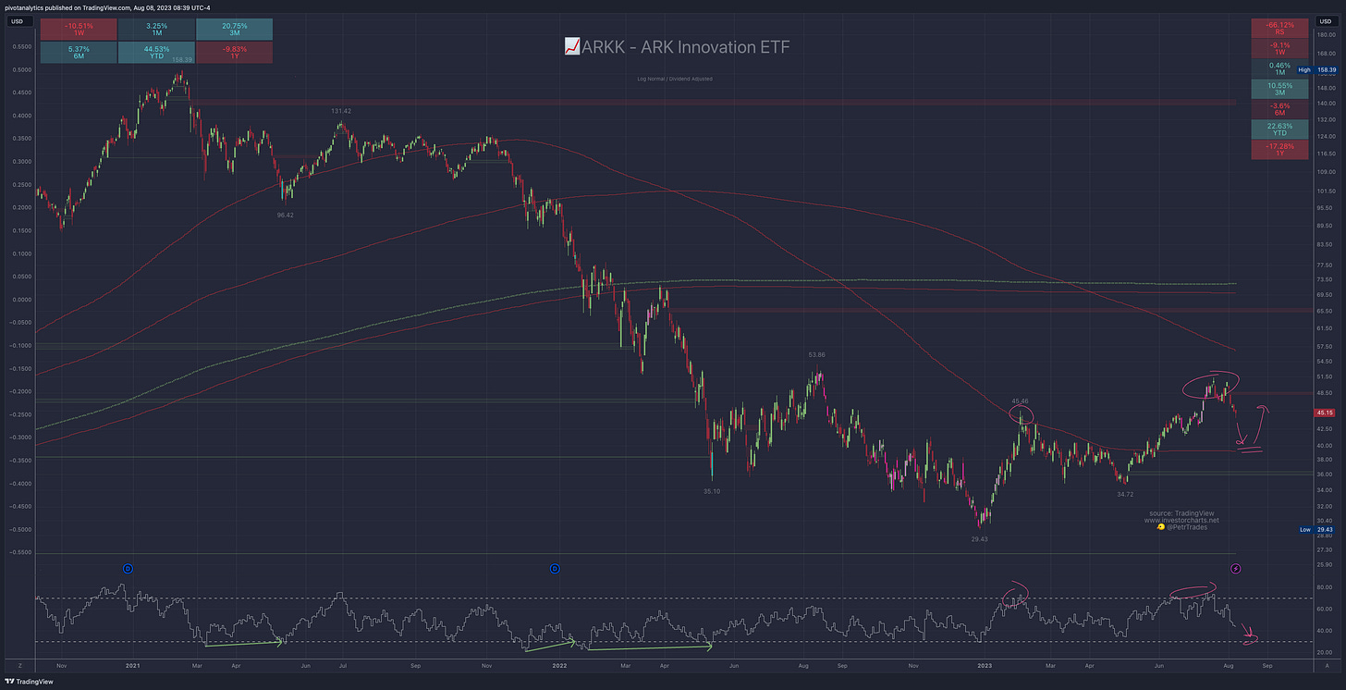Click the -9.83% 1Y performance cell
Screen dimensions: 1346x690
[x=234, y=52]
